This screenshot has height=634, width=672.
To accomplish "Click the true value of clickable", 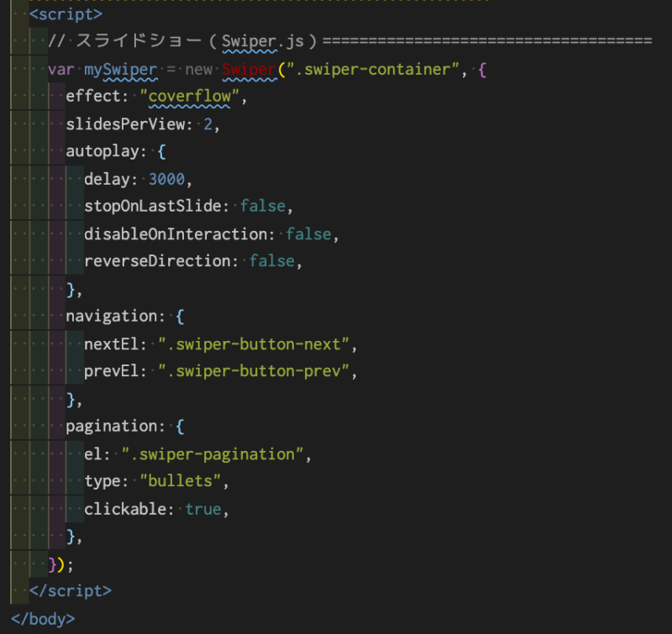I will coord(203,509).
